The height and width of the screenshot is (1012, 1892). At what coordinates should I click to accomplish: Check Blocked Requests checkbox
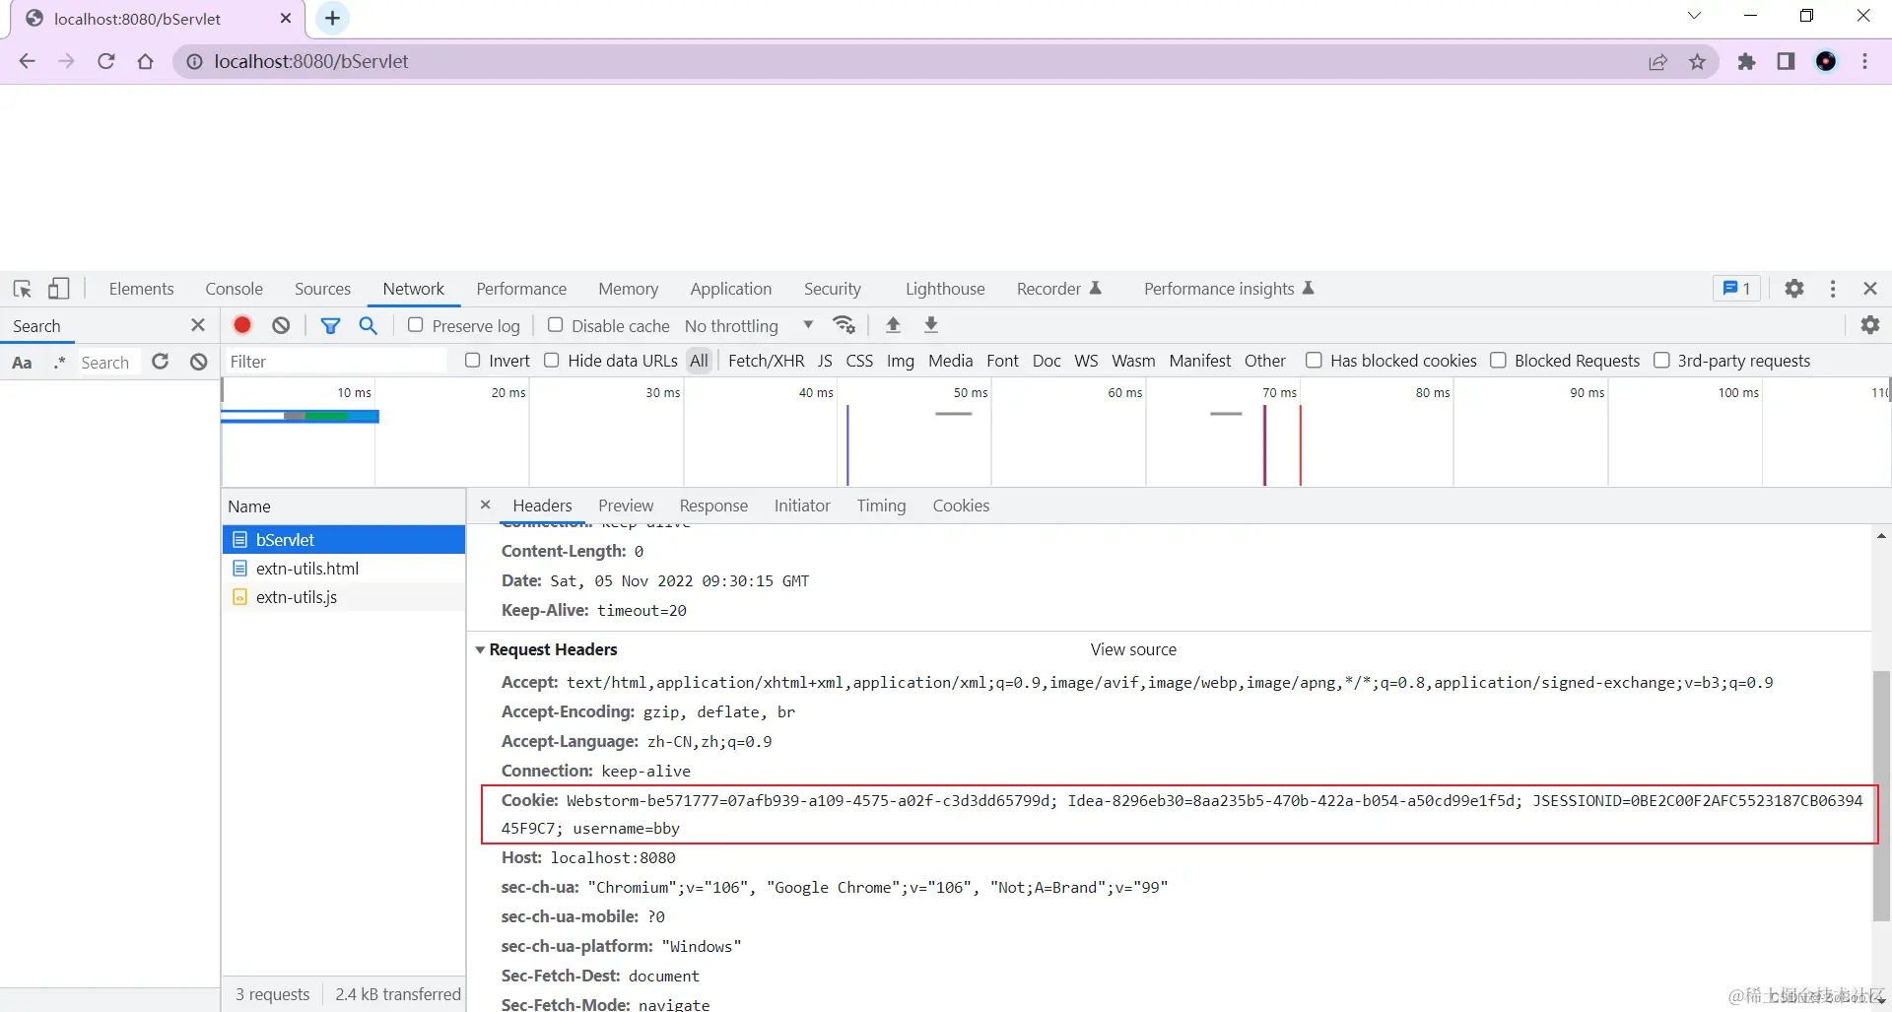(x=1498, y=361)
